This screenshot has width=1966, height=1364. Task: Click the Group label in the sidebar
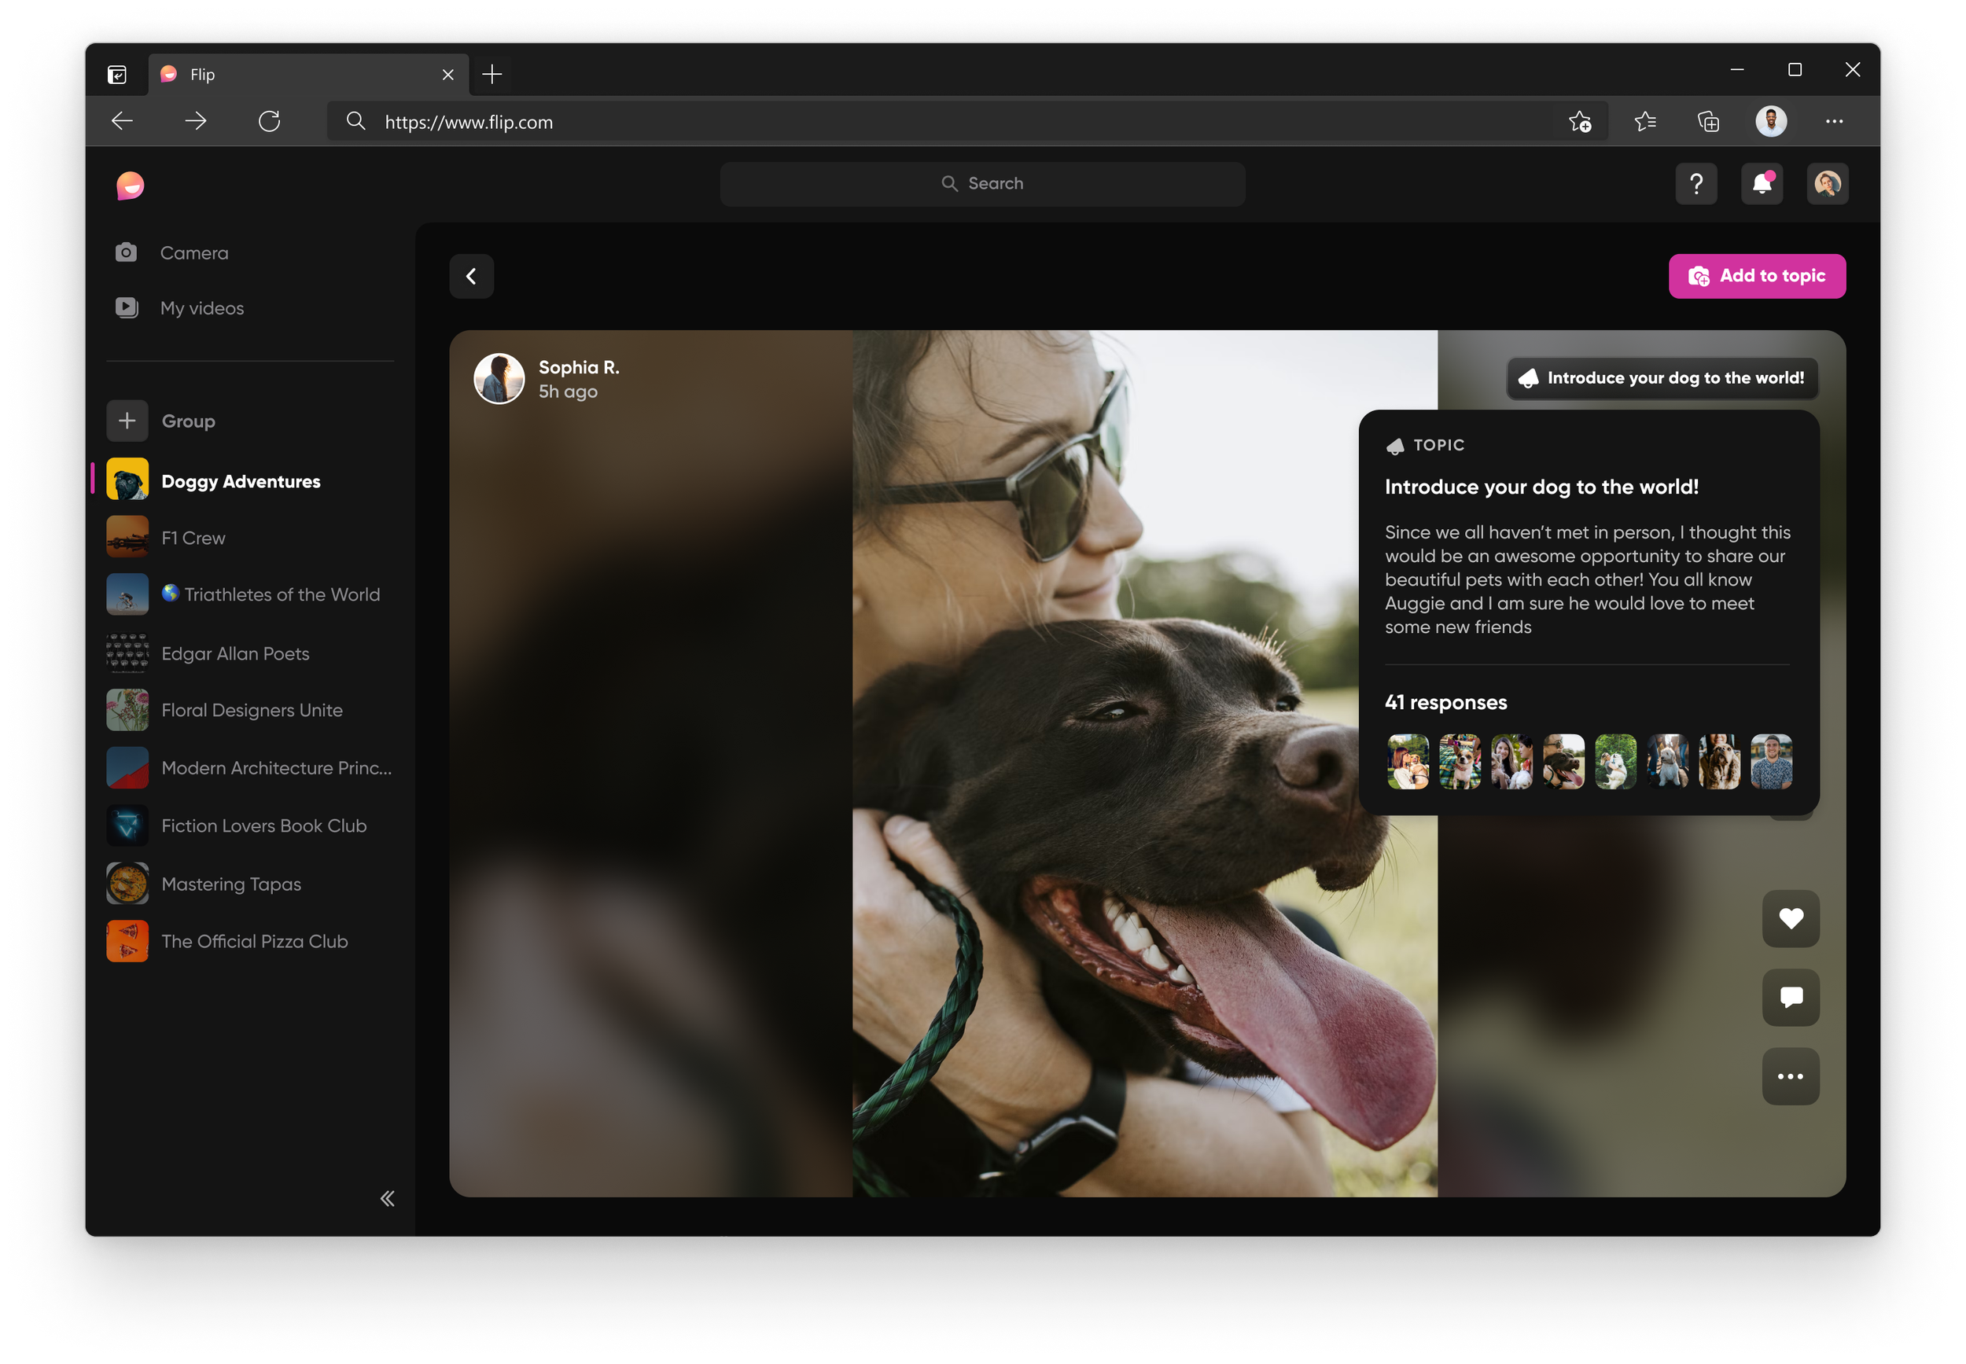[x=188, y=421]
